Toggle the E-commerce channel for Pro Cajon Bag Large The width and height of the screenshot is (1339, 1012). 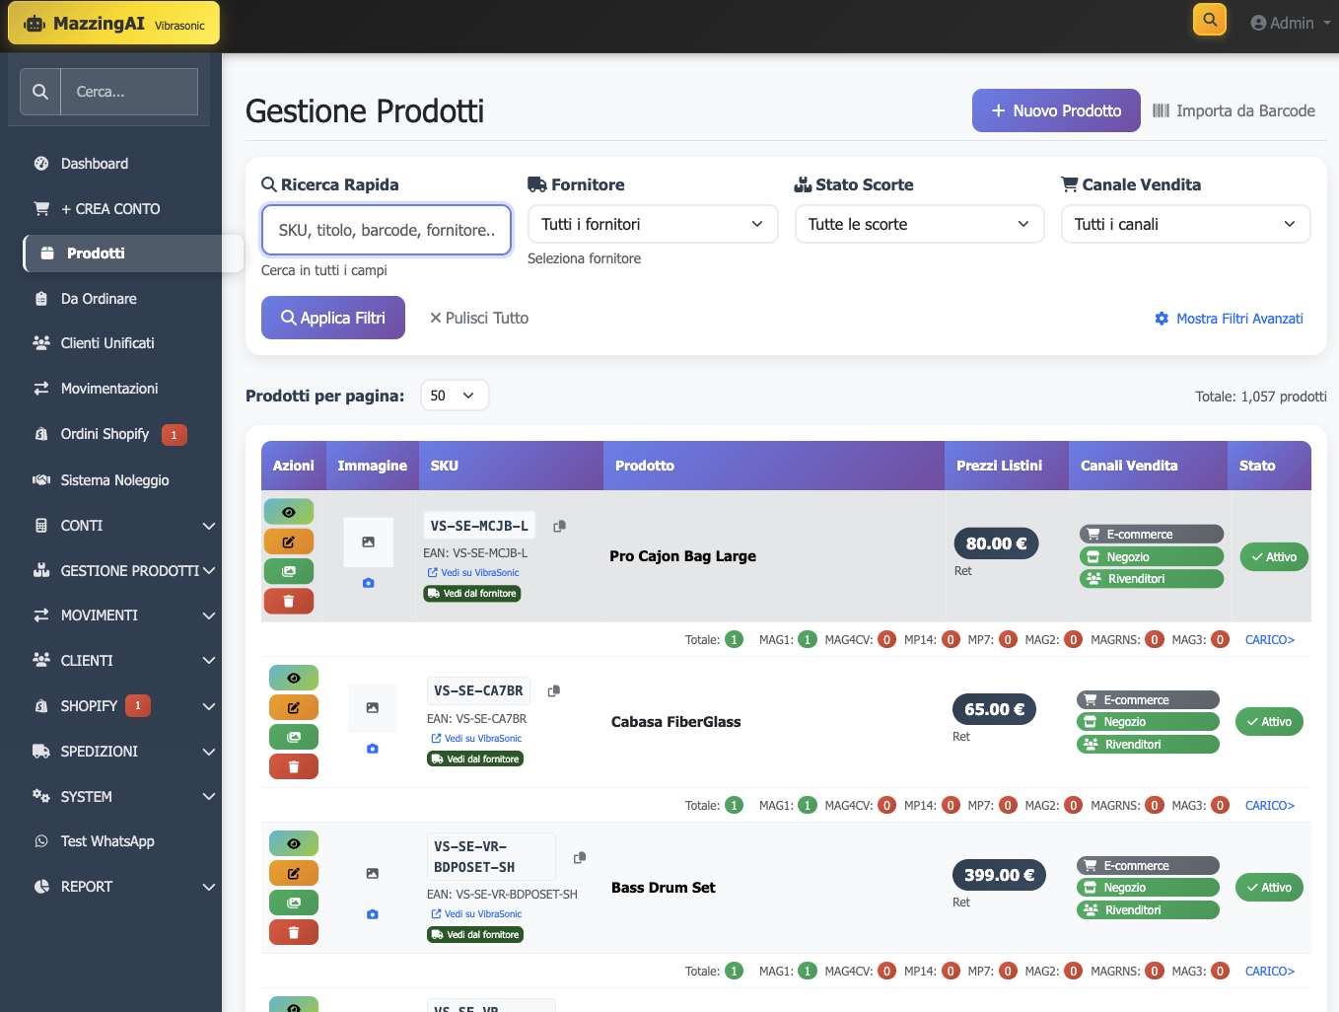coord(1151,533)
